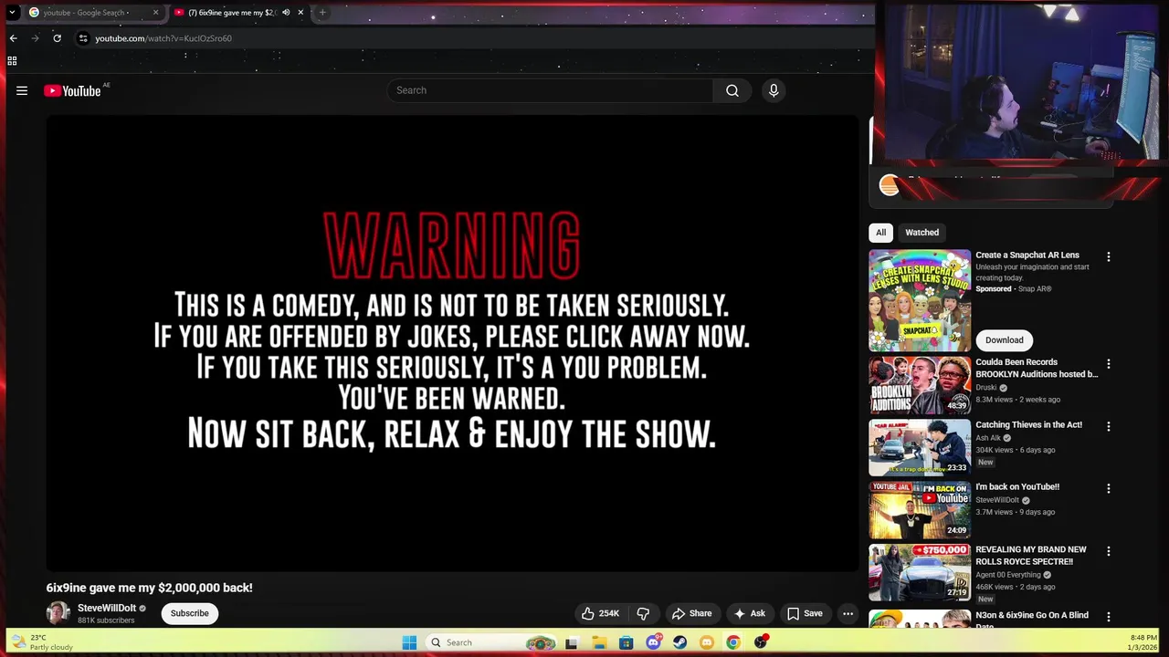The image size is (1169, 657).
Task: Click the Ask button
Action: tap(749, 613)
